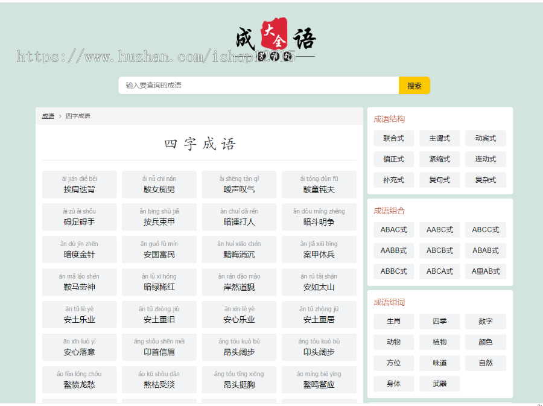The image size is (543, 406).
Task: Select structure tag 紧缩式
Action: pos(439,159)
